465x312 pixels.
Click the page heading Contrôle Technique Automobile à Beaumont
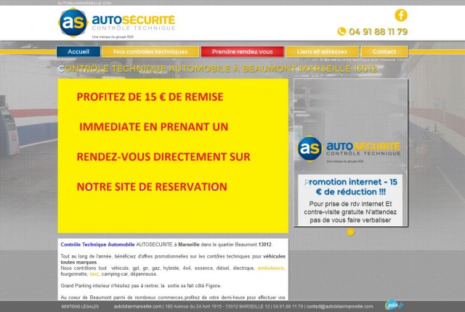(x=217, y=69)
